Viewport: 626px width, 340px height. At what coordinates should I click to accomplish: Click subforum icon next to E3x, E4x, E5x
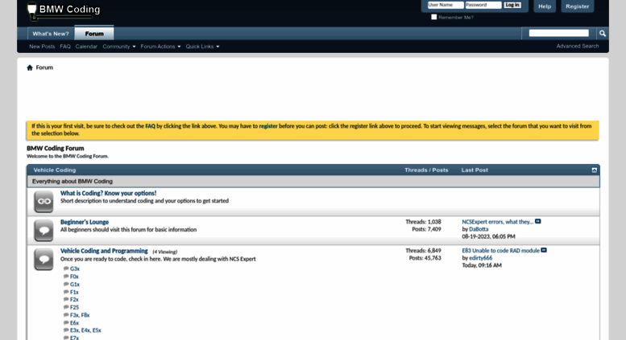66,330
